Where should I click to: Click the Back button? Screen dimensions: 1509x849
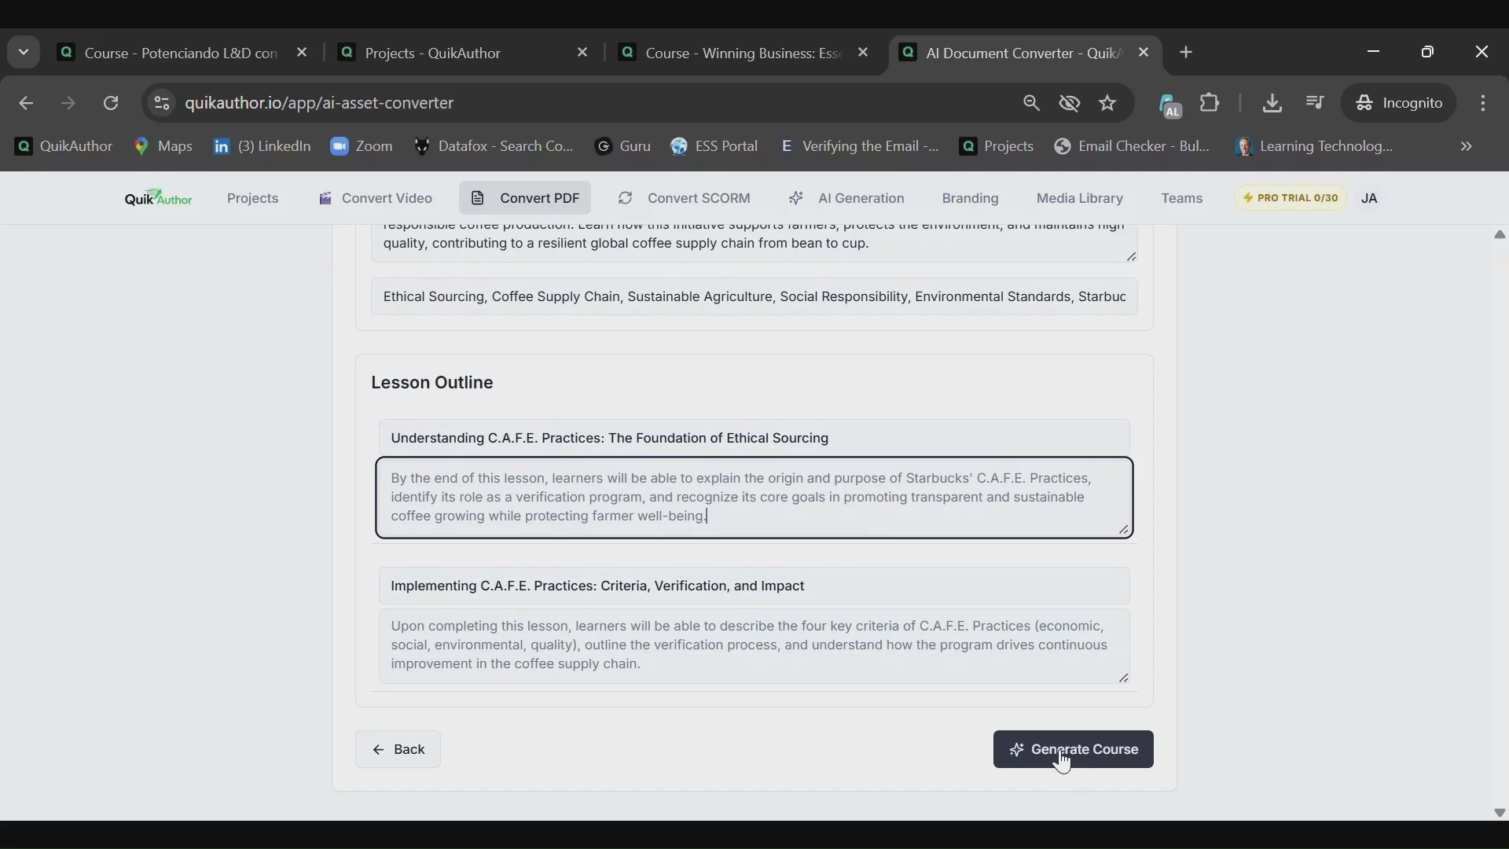pyautogui.click(x=398, y=750)
